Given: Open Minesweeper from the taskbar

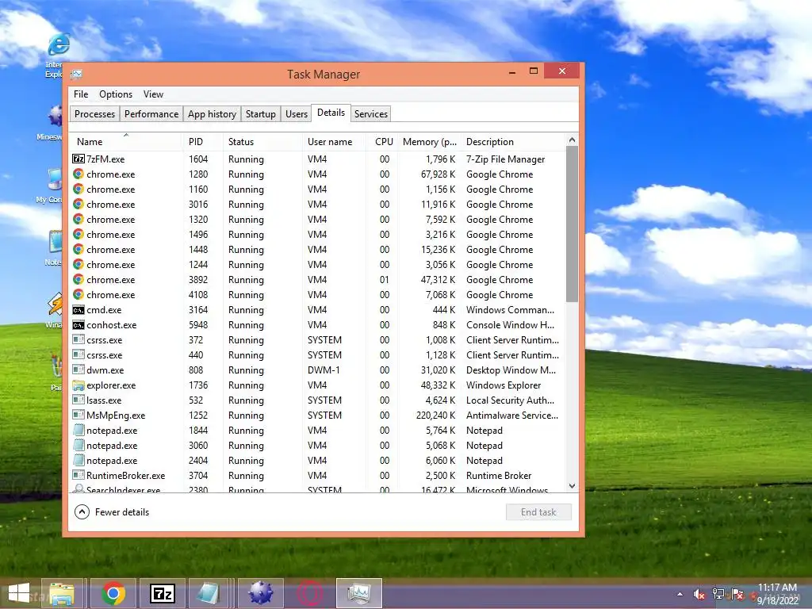Looking at the screenshot, I should coord(260,593).
